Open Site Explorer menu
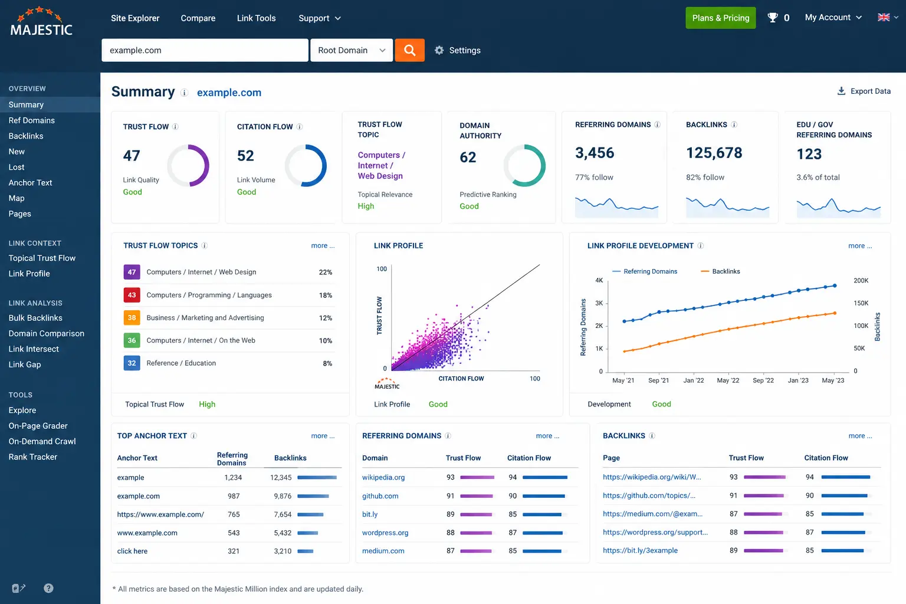The height and width of the screenshot is (604, 906). [x=135, y=18]
